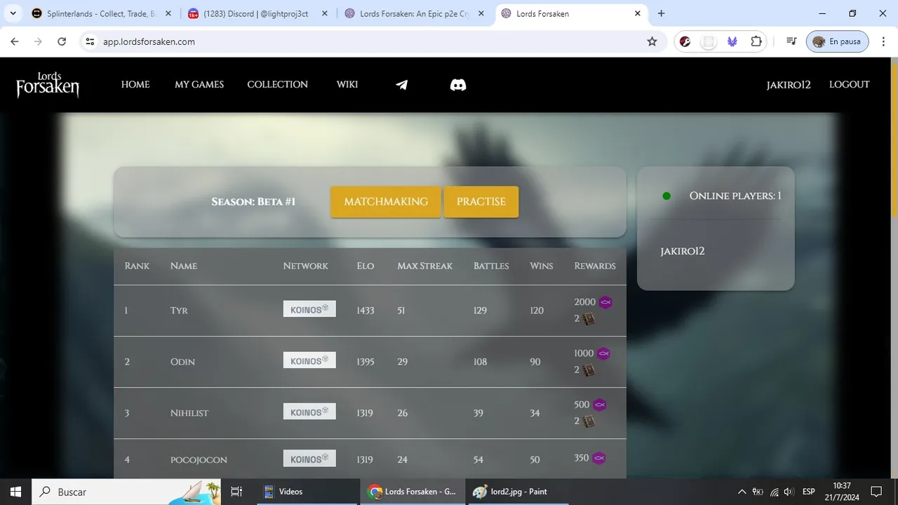Open the COLLECTION page

point(277,84)
